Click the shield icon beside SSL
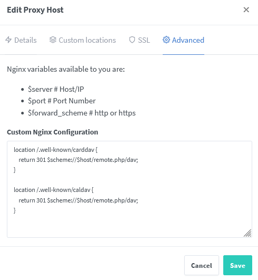The width and height of the screenshot is (258, 280). tap(132, 40)
